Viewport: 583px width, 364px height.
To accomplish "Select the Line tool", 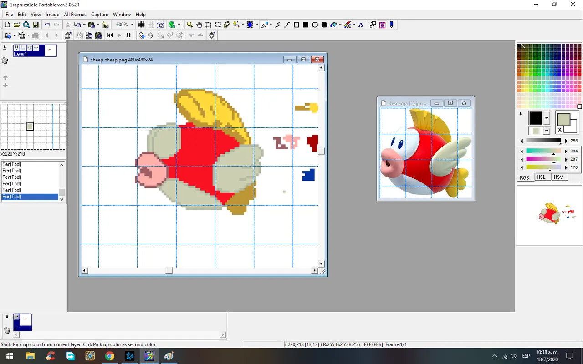I will point(277,25).
